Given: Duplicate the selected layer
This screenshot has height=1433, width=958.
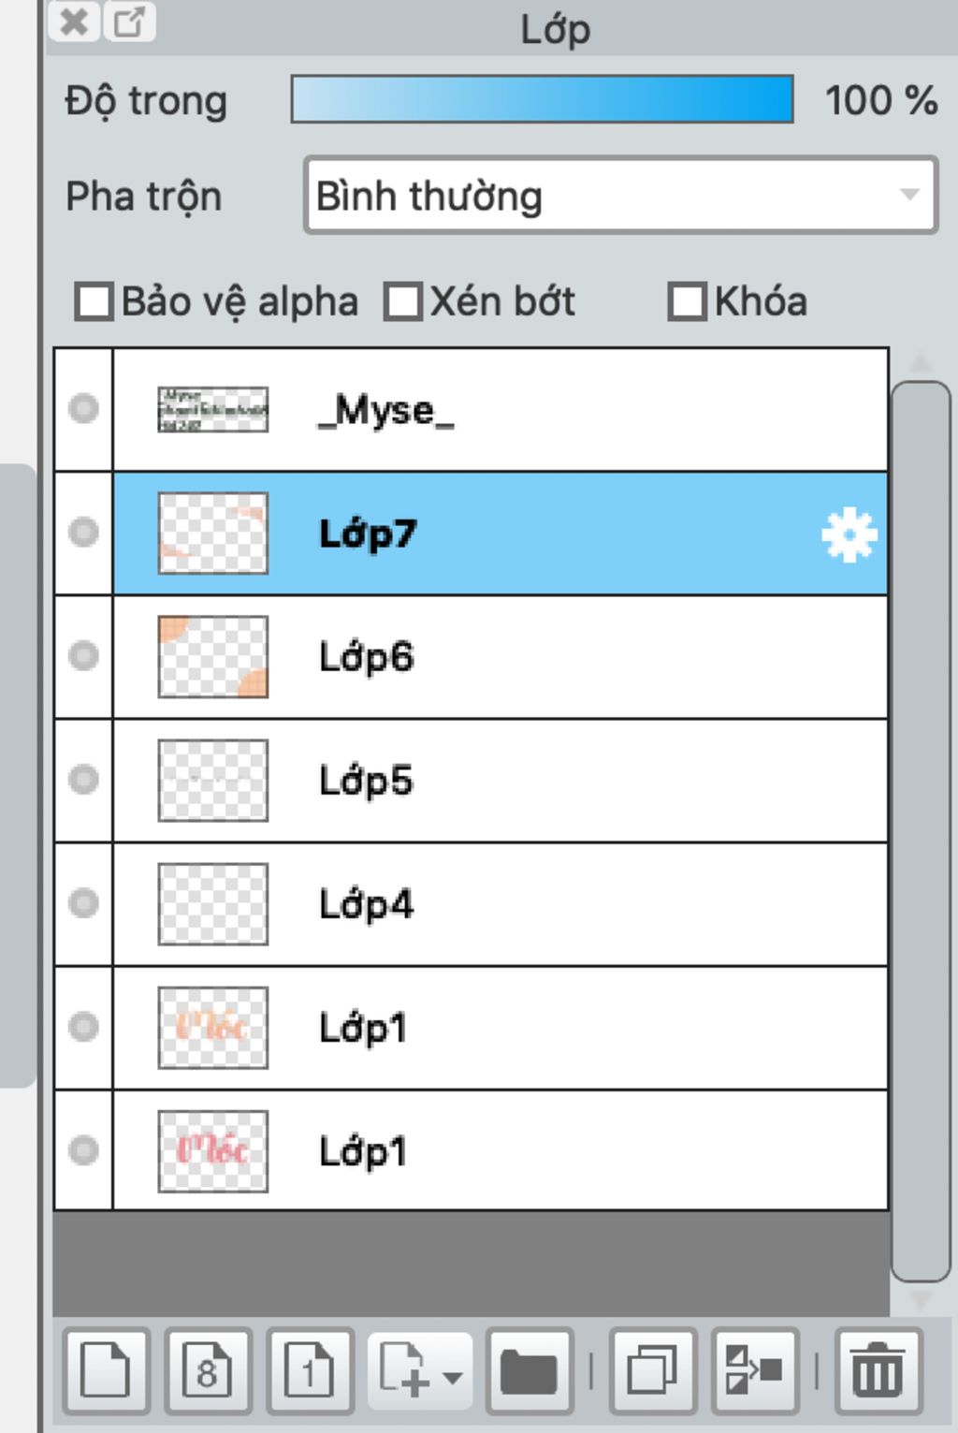Looking at the screenshot, I should point(652,1370).
